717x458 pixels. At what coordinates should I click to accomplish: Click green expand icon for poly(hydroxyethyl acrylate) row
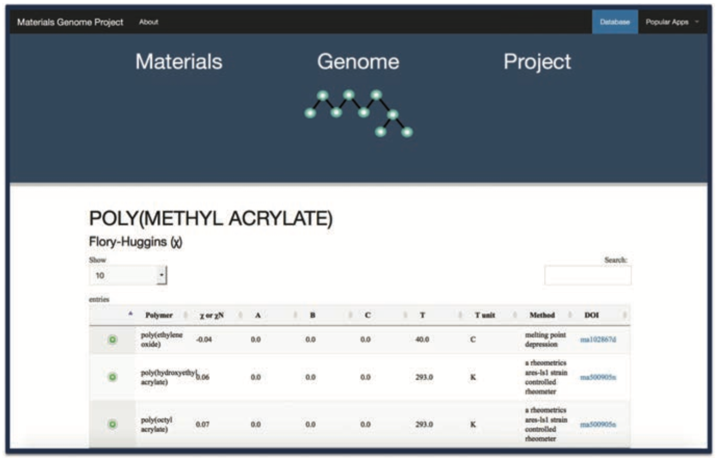tap(113, 377)
